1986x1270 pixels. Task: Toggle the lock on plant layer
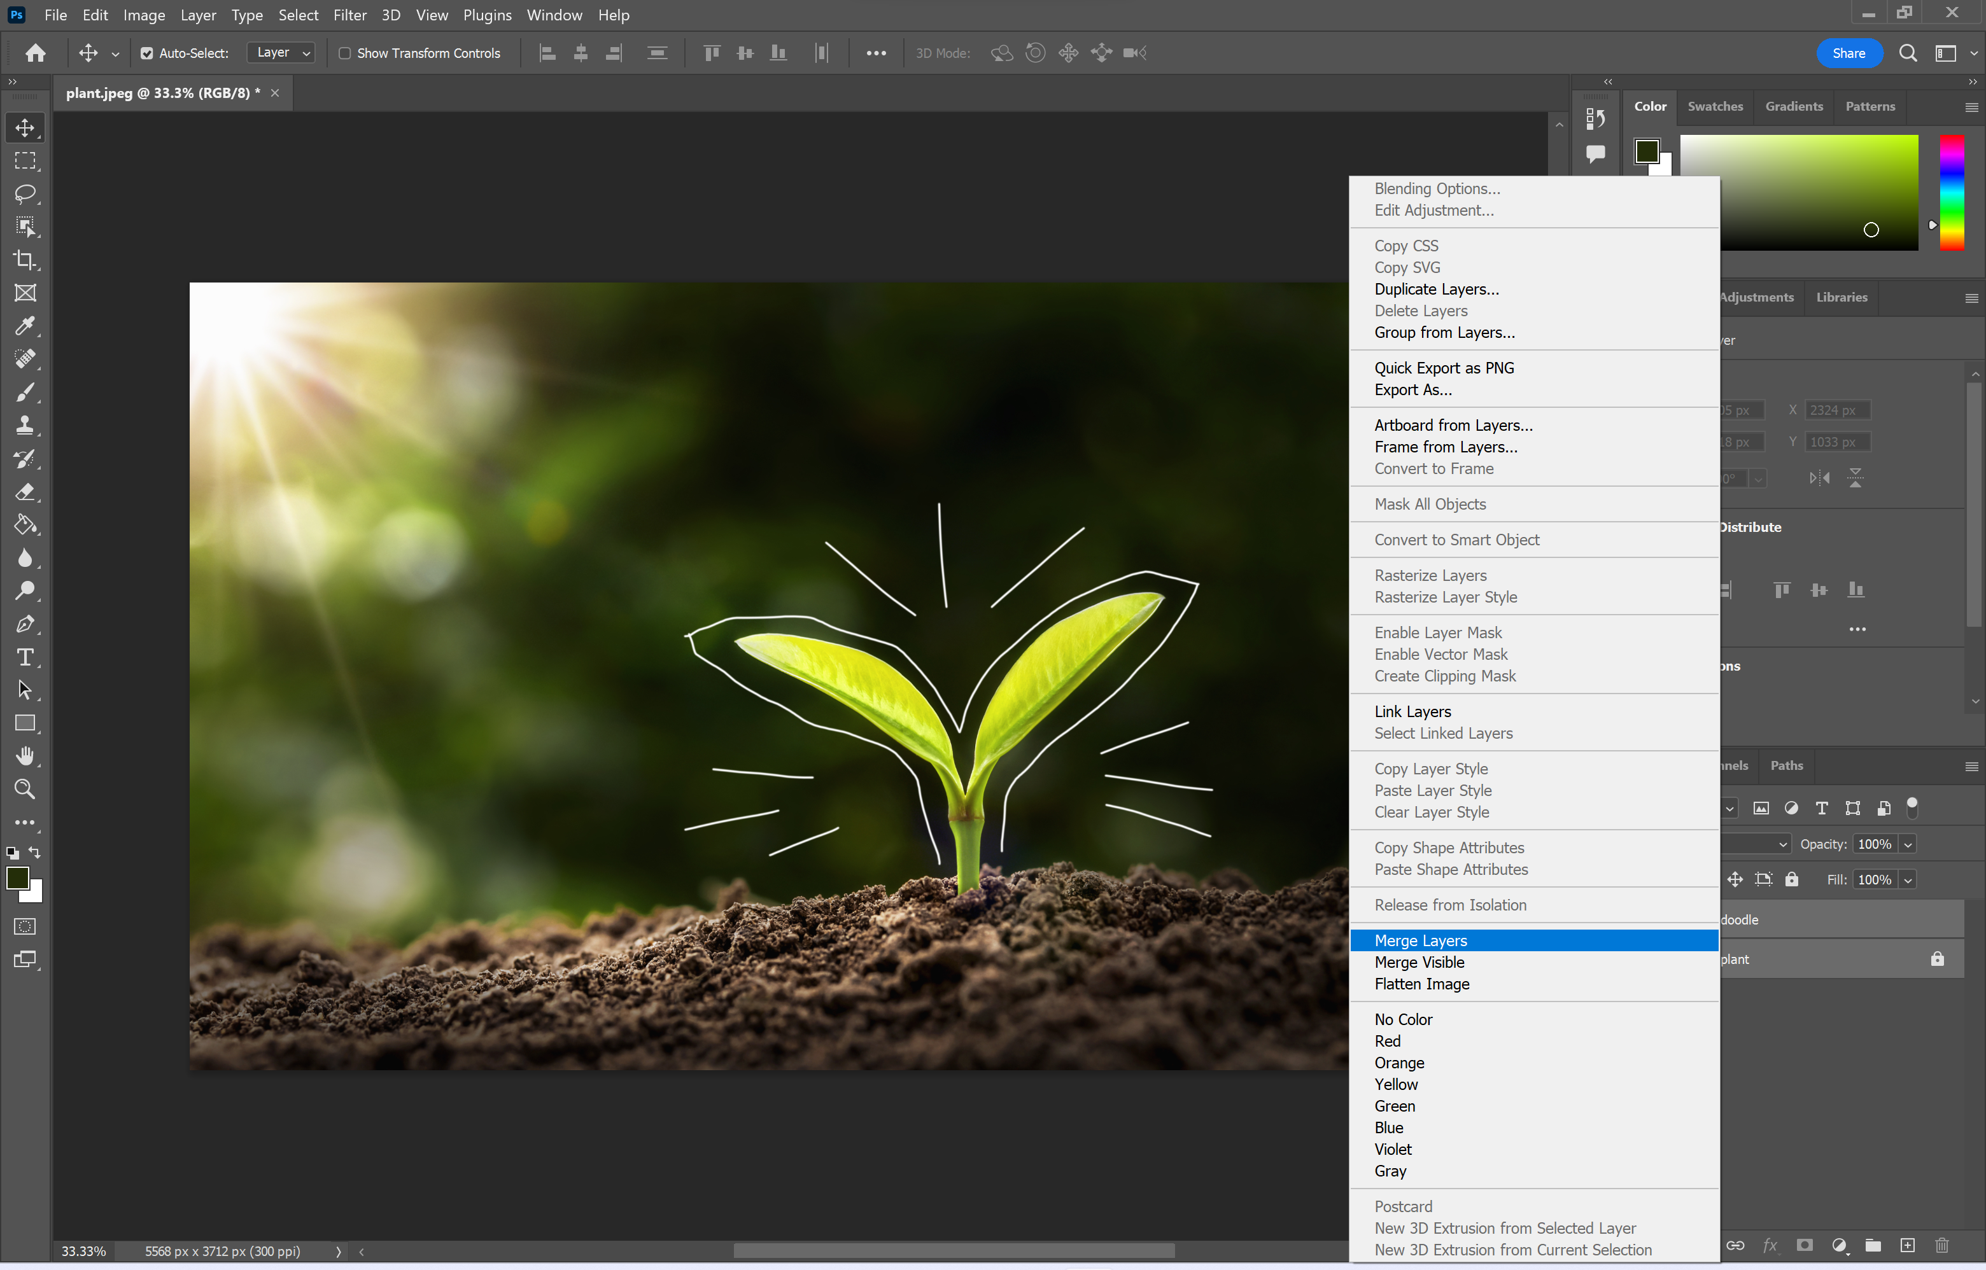click(1938, 958)
